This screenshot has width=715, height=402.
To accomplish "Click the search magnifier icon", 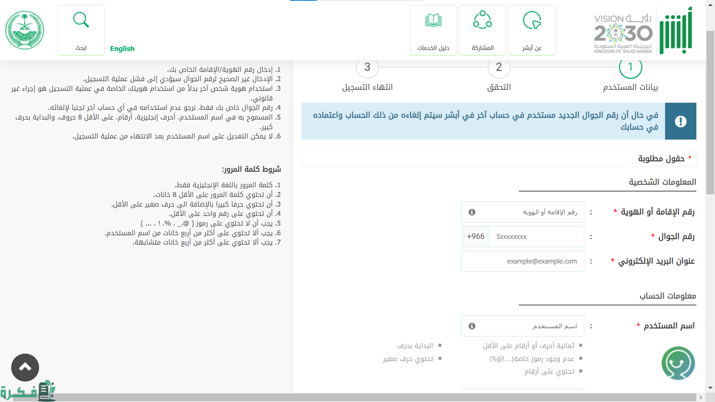I will [x=81, y=20].
